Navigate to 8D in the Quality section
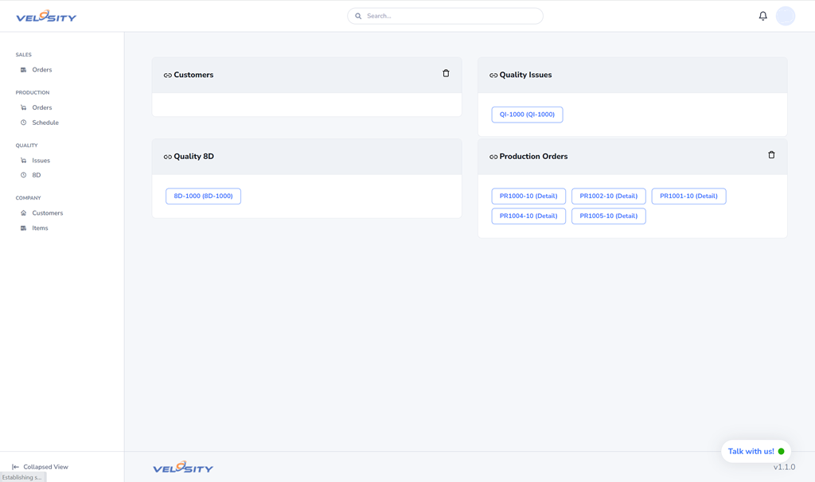The height and width of the screenshot is (482, 815). pos(36,175)
